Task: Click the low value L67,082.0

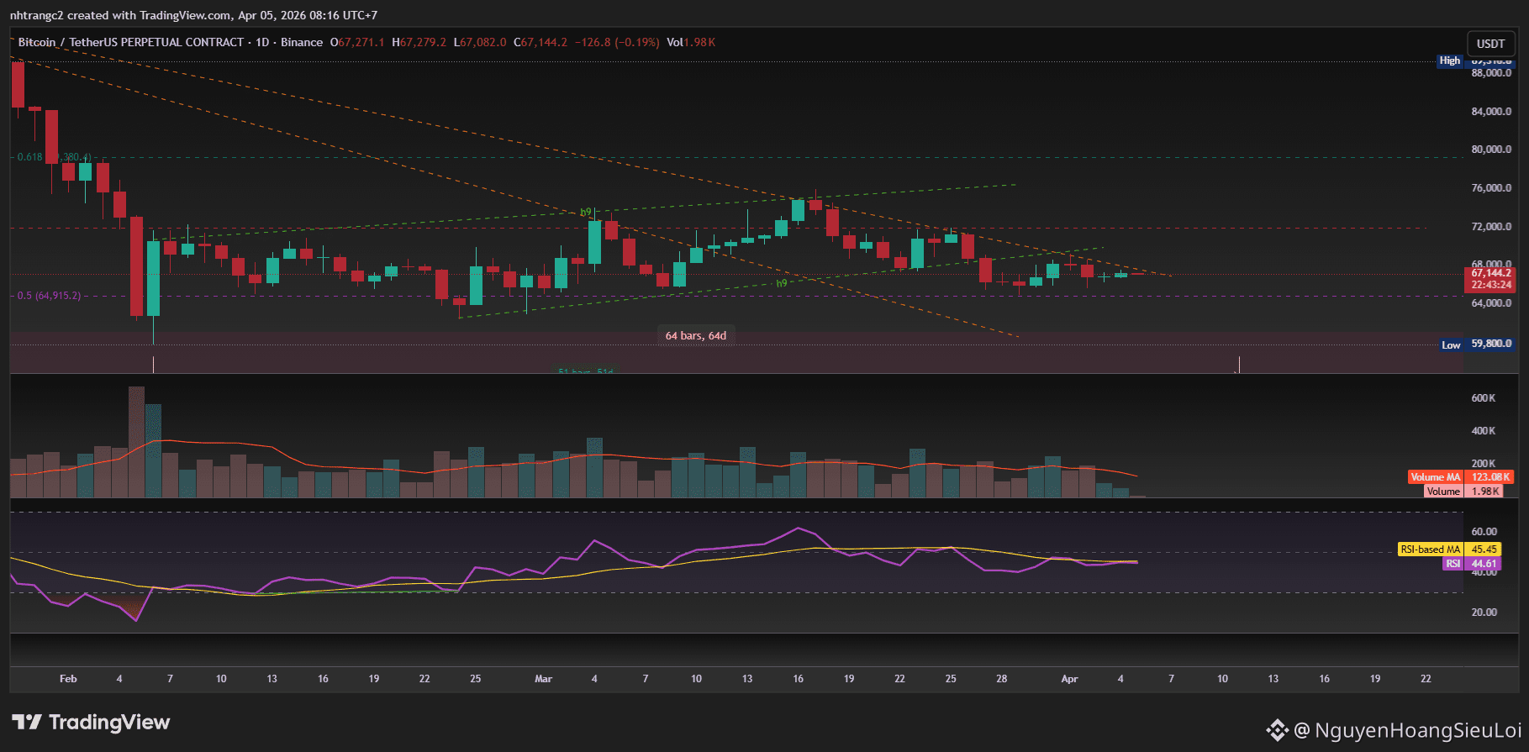Action: (x=480, y=42)
